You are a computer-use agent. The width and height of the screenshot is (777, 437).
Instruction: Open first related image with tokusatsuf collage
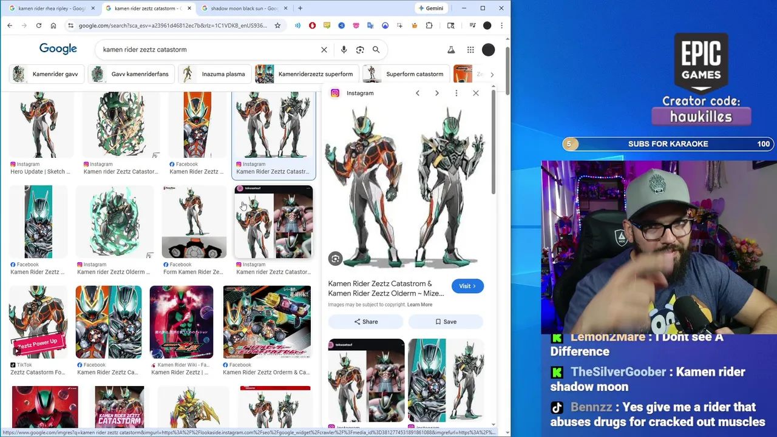(366, 380)
